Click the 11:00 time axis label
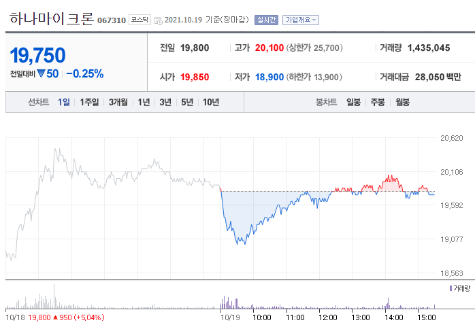Viewport: 475px width, 329px height. (295, 317)
